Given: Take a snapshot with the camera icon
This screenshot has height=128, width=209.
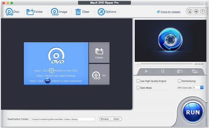Looking at the screenshot, I should [x=180, y=72].
